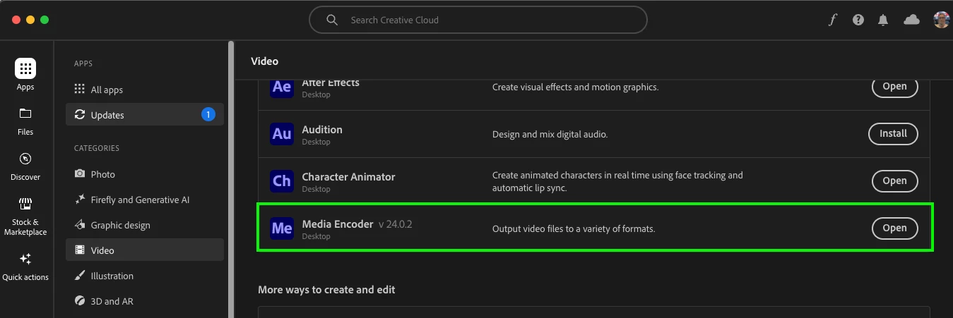Select the Photo category
Screen dimensions: 953x318
click(x=145, y=174)
